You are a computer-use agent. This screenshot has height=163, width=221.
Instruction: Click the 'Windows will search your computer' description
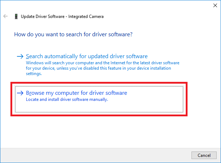103,68
